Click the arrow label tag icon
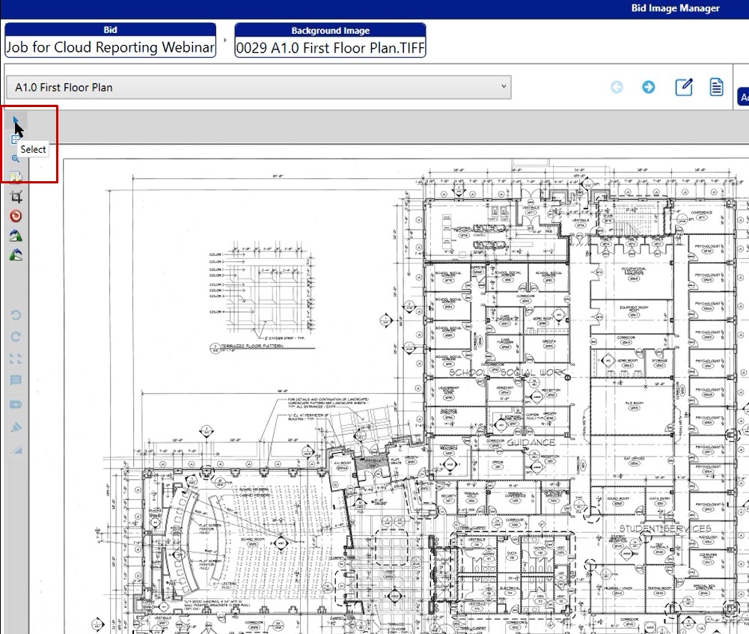This screenshot has height=634, width=749. pyautogui.click(x=16, y=404)
